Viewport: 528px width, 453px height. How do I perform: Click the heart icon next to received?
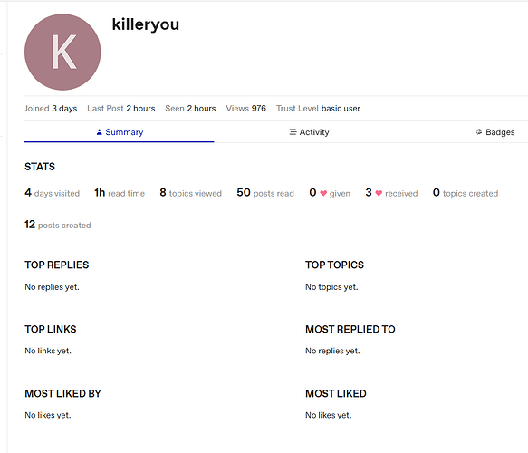pos(379,193)
